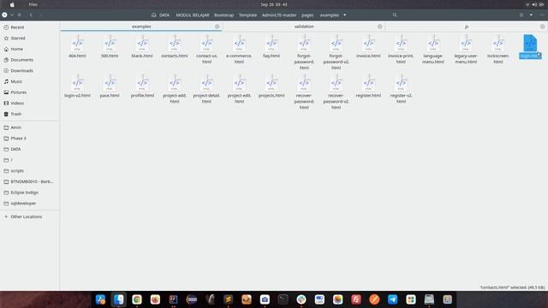Switch to the js tab
The height and width of the screenshot is (308, 548).
(x=466, y=27)
